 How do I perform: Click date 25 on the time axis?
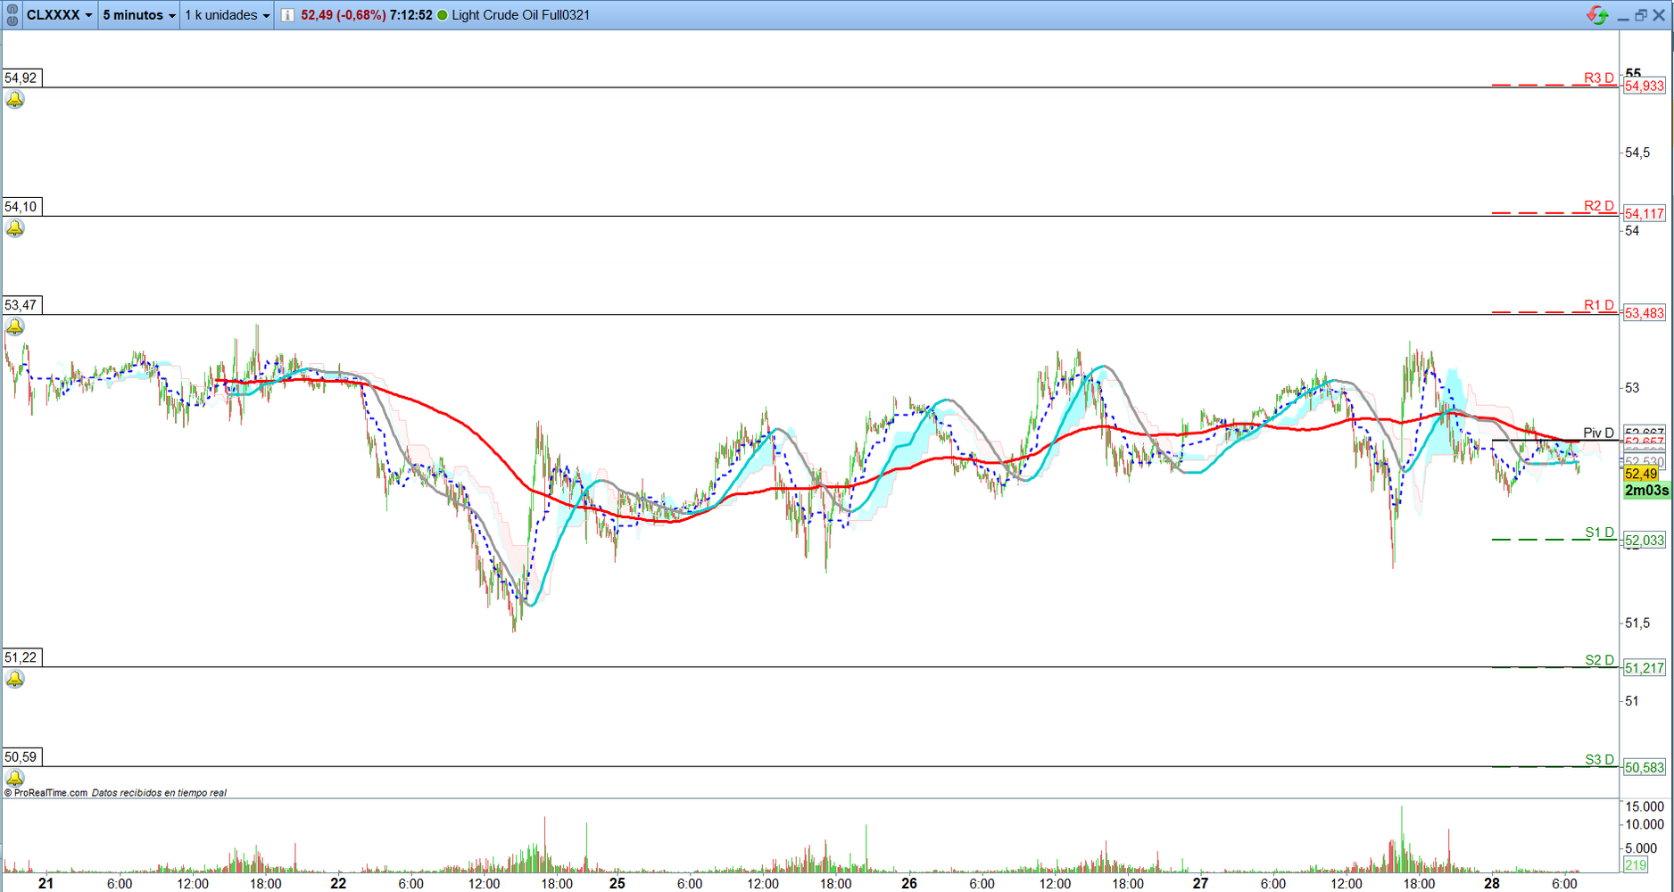617,883
